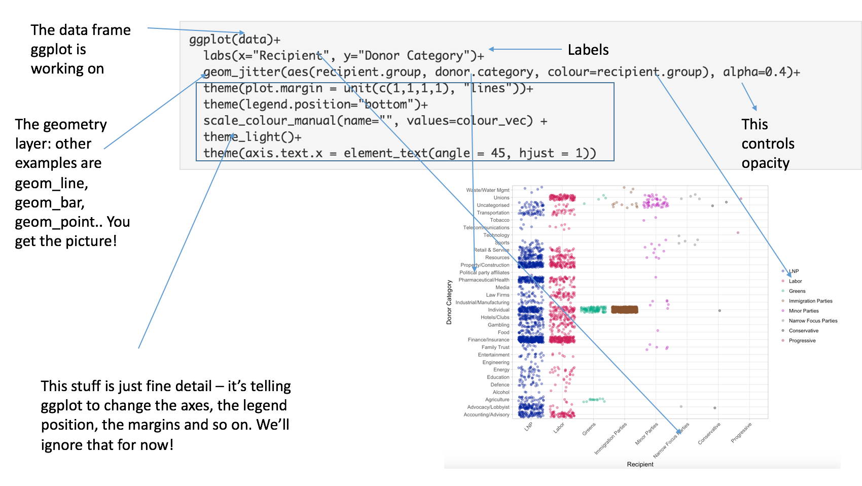Image resolution: width=862 pixels, height=486 pixels.
Task: Click the brown Immigration Parties Individual cluster
Action: tap(625, 308)
